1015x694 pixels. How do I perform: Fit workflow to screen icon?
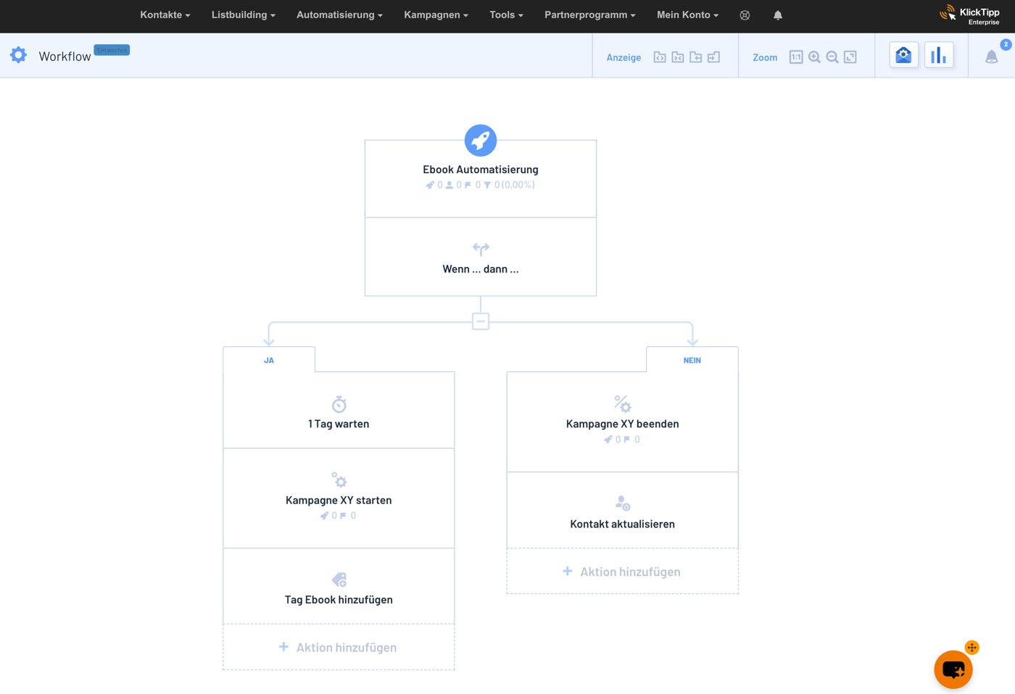tap(850, 57)
